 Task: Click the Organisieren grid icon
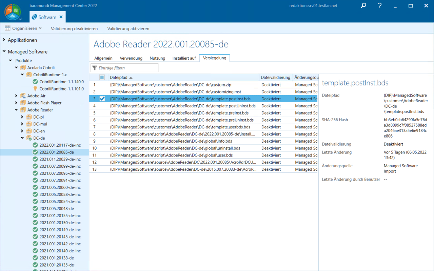pyautogui.click(x=7, y=28)
